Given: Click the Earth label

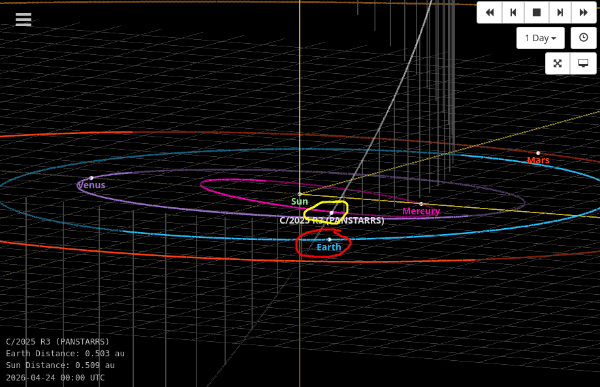Looking at the screenshot, I should [328, 247].
